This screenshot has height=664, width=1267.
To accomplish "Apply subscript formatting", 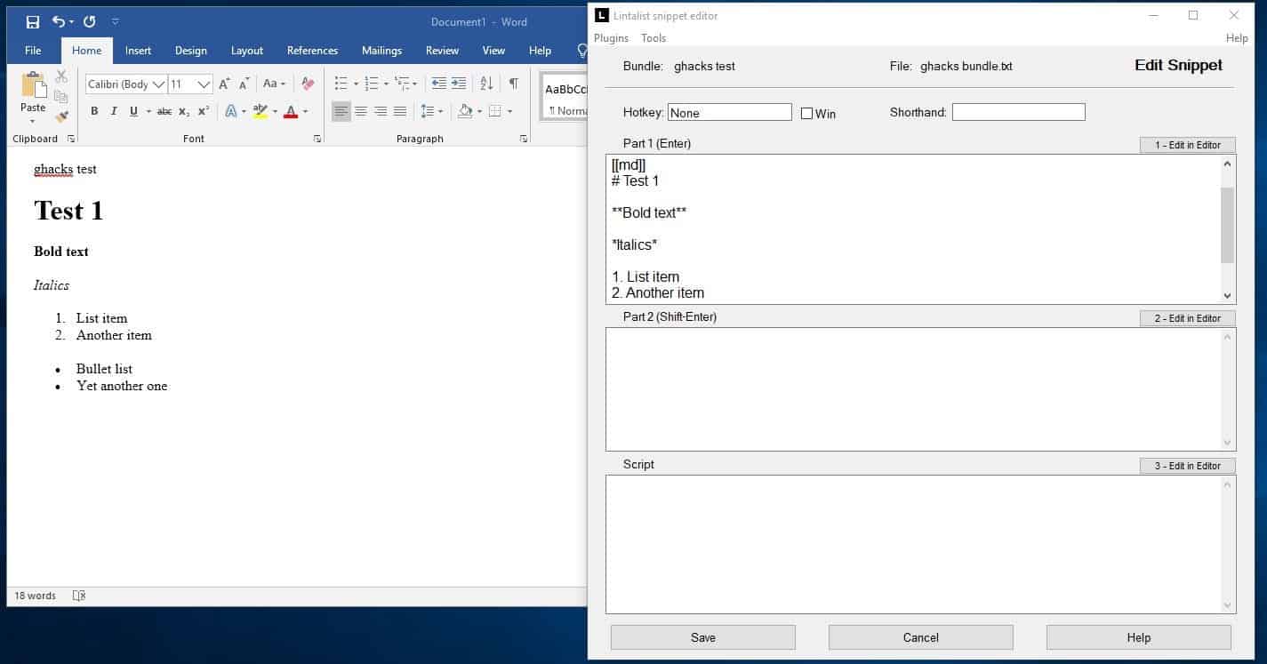I will pos(184,111).
